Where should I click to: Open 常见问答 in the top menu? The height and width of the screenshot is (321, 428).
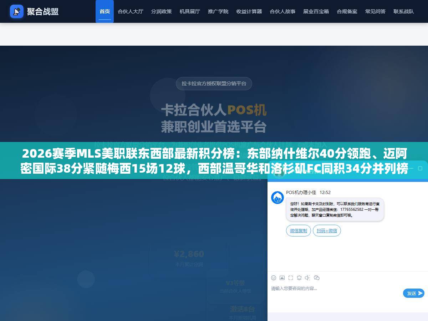(375, 11)
